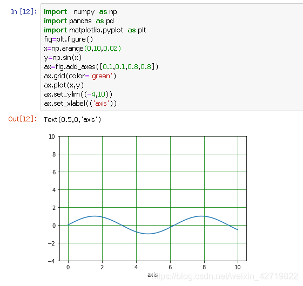Click the 'axis' x-axis label of the plot

(153, 275)
